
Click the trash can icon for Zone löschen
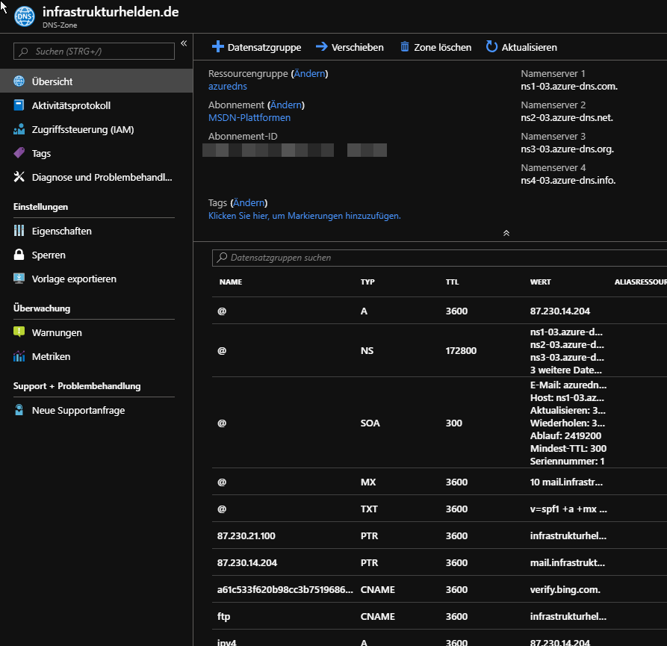pyautogui.click(x=405, y=46)
